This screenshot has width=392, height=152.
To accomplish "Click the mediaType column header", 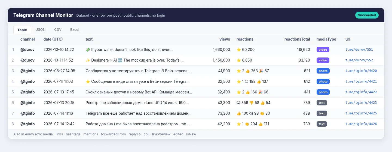I will pos(326,39).
